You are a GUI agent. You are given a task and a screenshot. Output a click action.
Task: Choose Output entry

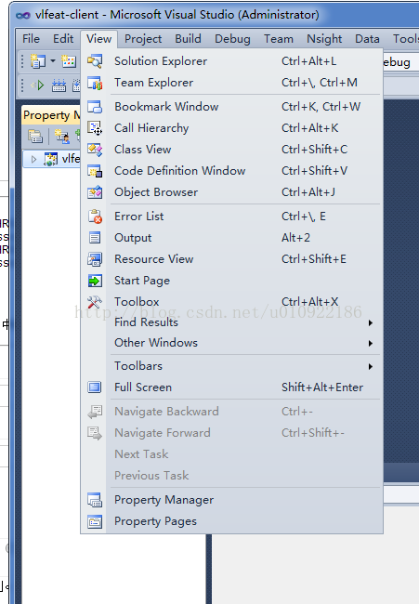coord(232,238)
